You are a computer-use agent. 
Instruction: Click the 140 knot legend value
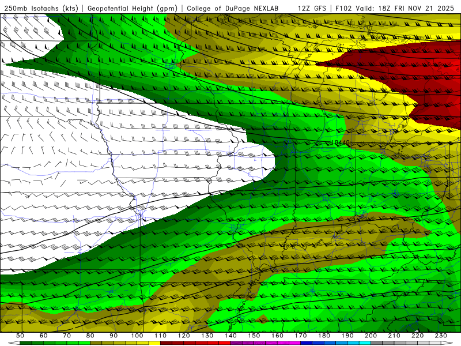tap(231, 336)
